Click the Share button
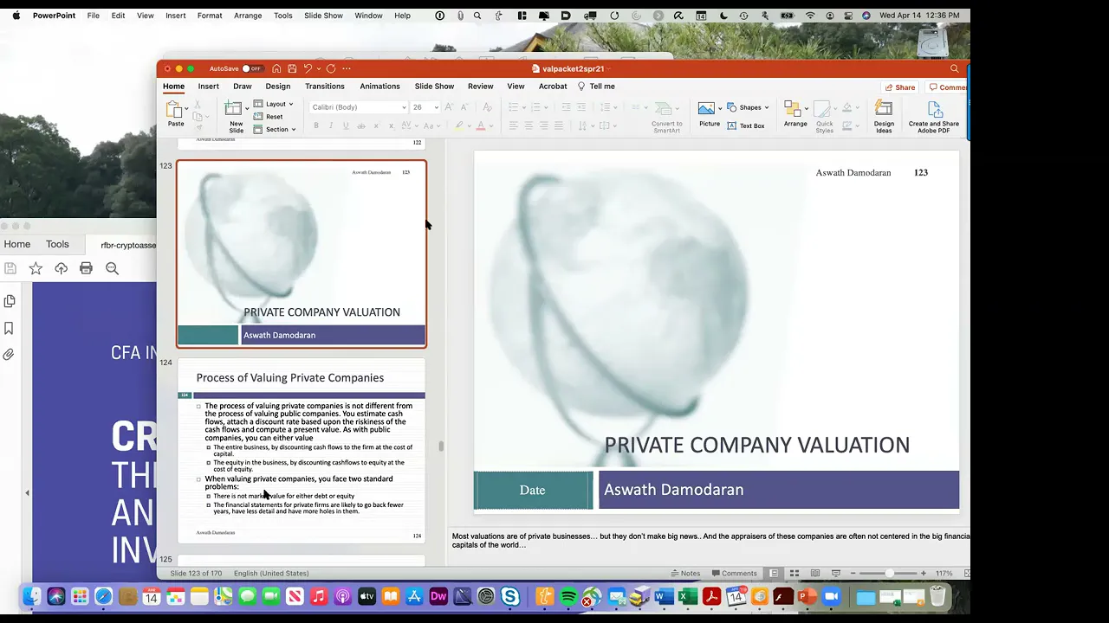 click(x=900, y=87)
